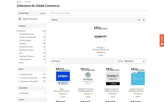Open the Dominate Checkout Suite logo thumbnail
The height and width of the screenshot is (102, 164).
101,37
